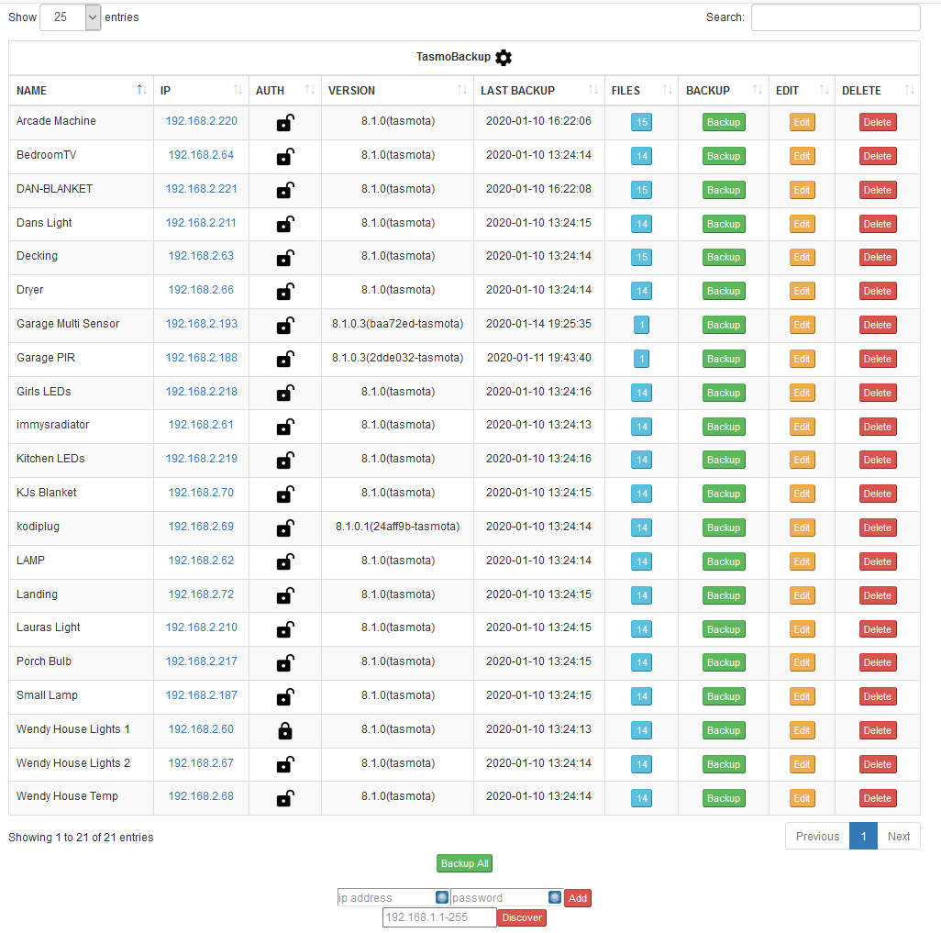Click the padlock icon for Porch Bulb
This screenshot has height=933, width=941.
tap(285, 663)
